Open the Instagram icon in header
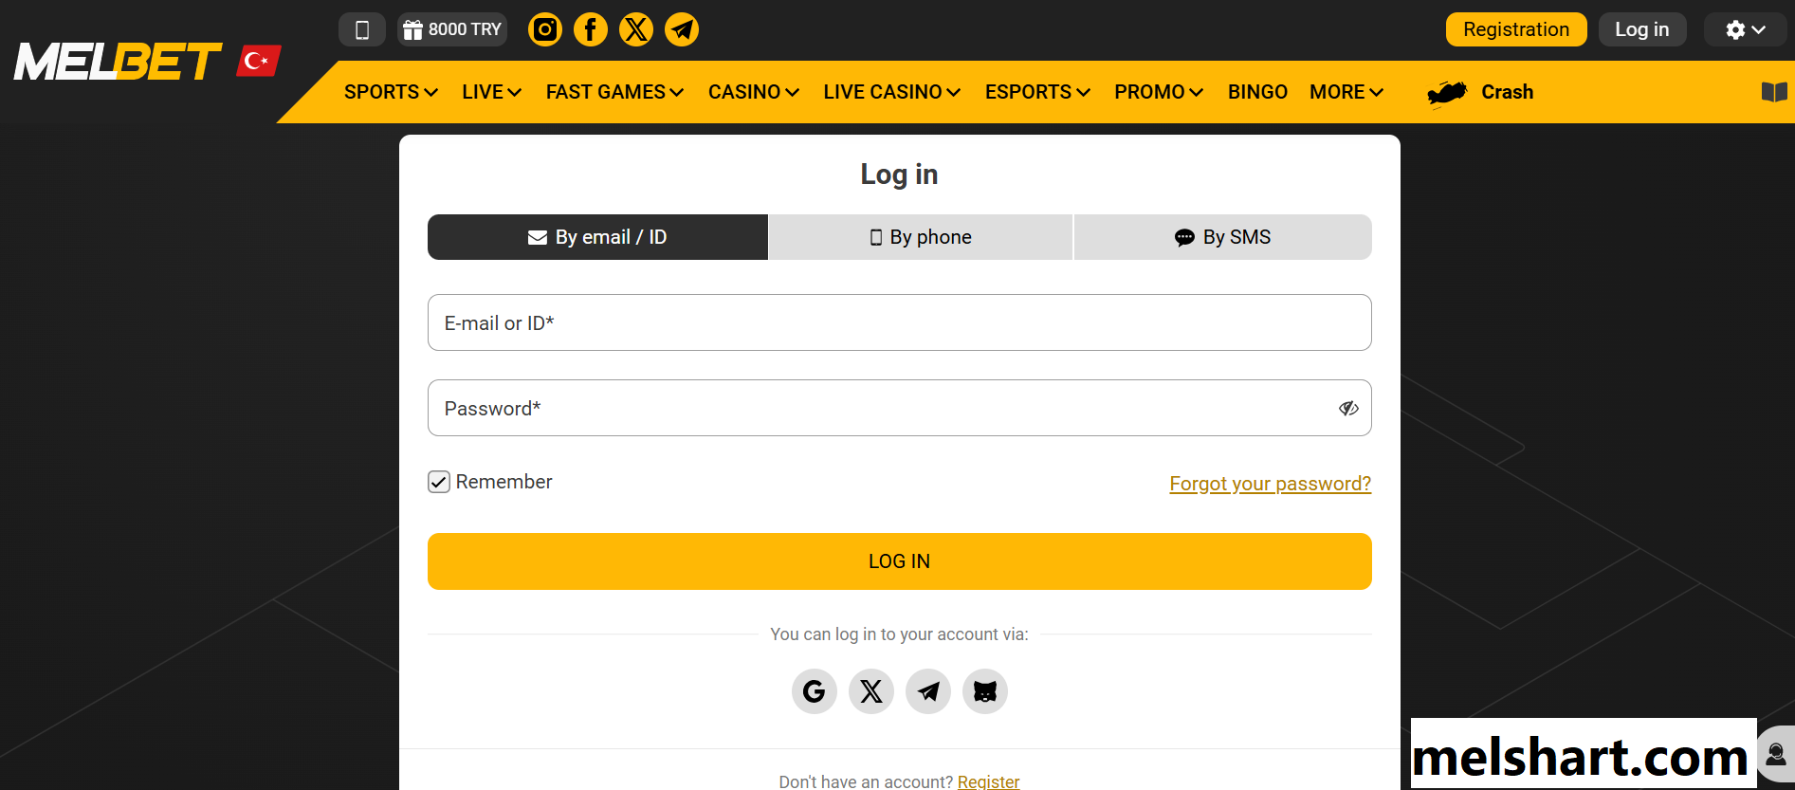 coord(545,29)
